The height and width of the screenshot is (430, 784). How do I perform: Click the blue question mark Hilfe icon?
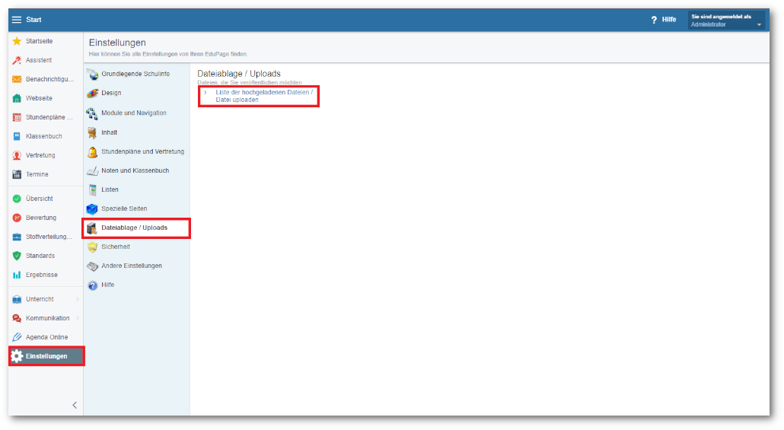[x=93, y=285]
